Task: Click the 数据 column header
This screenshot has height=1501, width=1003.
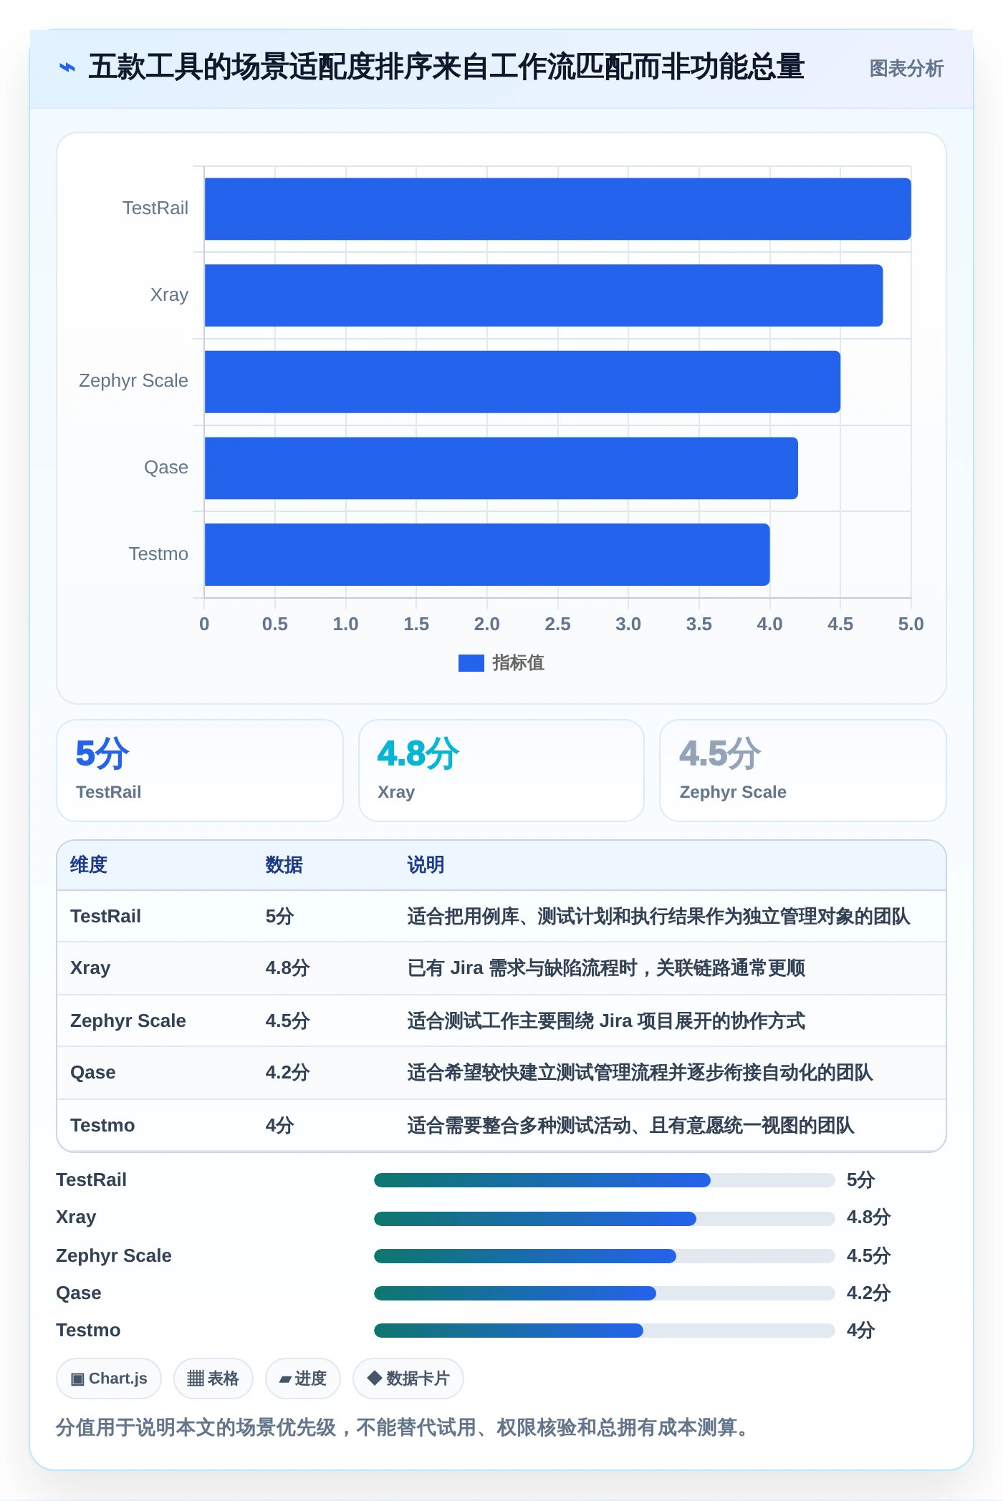Action: pyautogui.click(x=284, y=864)
